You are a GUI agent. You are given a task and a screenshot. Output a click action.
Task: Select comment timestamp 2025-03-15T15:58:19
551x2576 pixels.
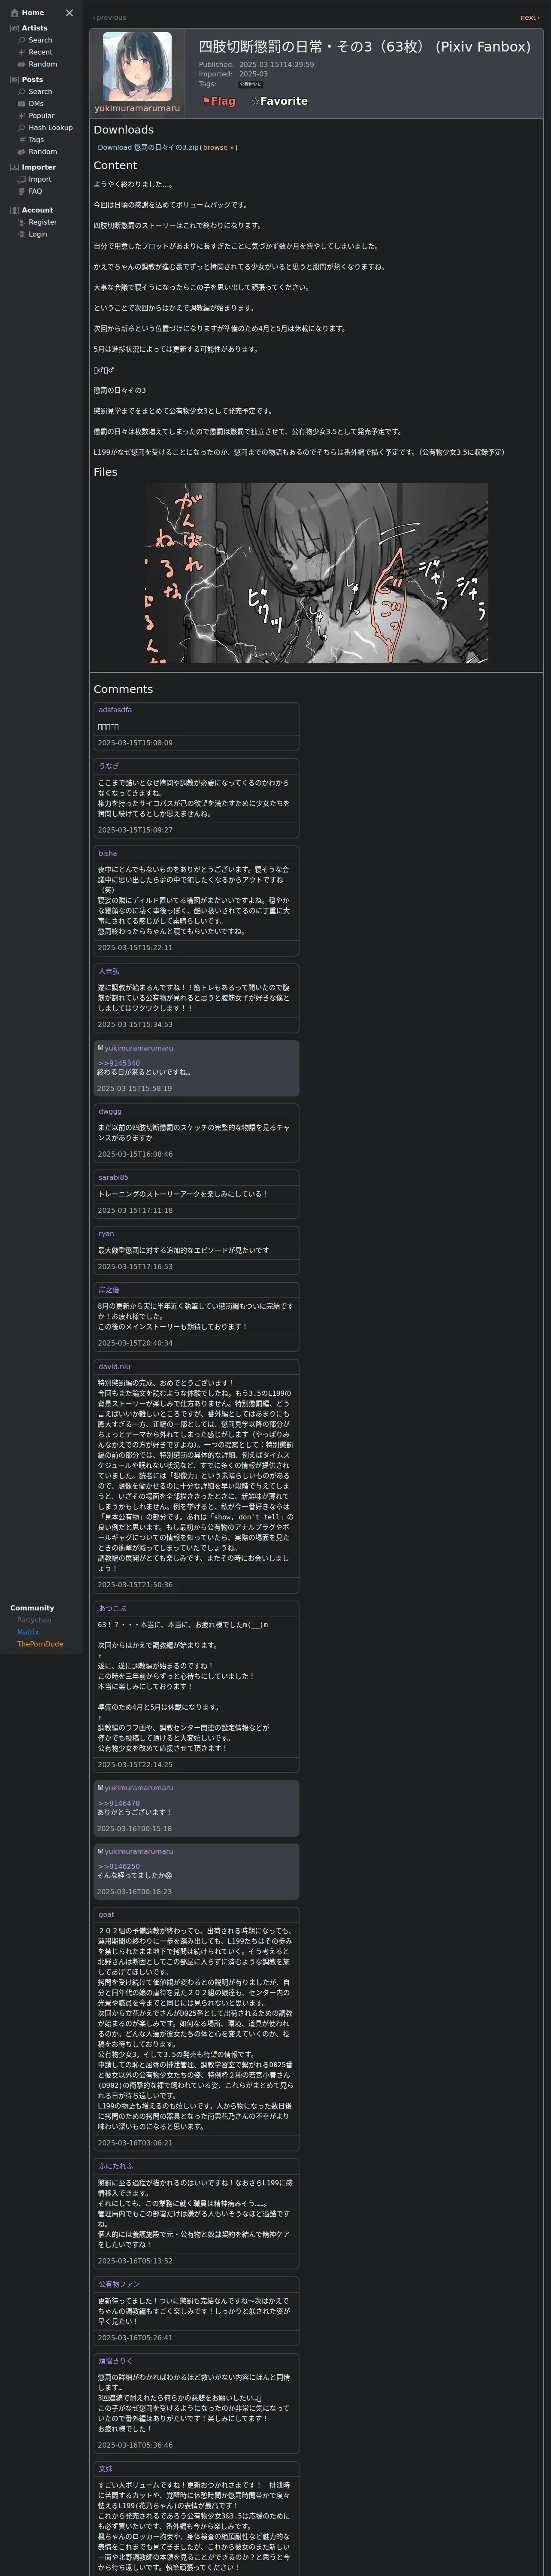134,1088
